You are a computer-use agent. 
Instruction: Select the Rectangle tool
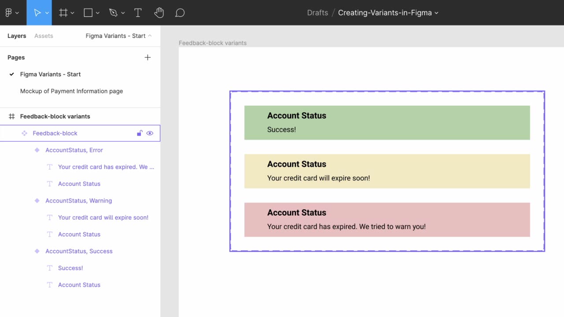tap(88, 12)
